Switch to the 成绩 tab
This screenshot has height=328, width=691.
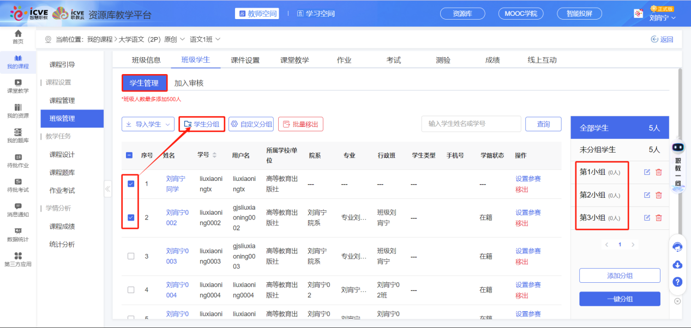(492, 60)
